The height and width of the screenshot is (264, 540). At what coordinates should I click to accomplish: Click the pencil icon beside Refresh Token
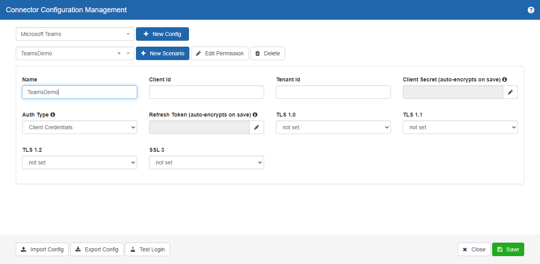coord(256,127)
